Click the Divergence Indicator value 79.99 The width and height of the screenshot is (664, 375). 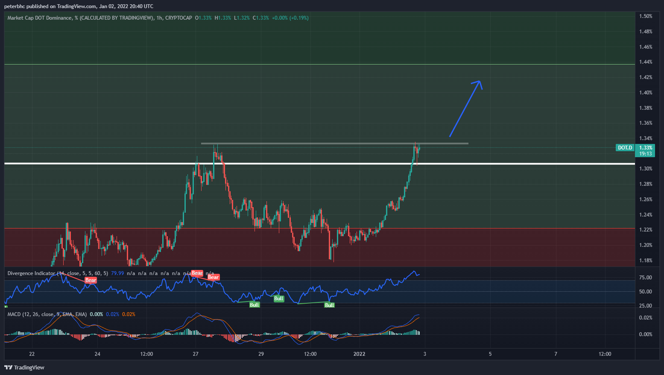tap(117, 273)
